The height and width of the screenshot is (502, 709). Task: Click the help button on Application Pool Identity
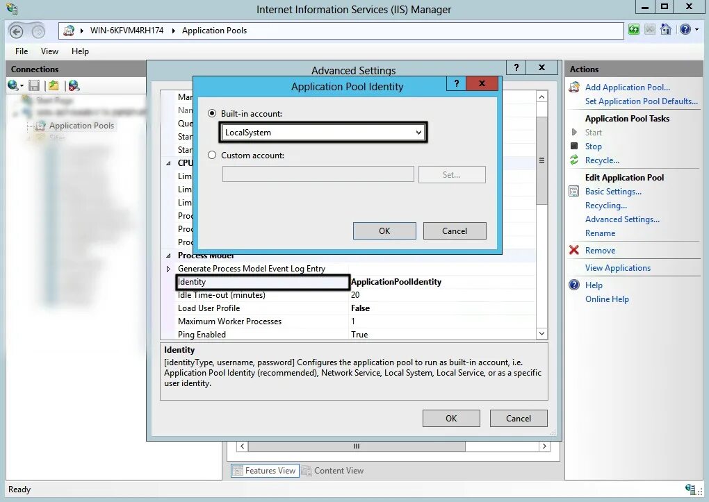[x=456, y=83]
